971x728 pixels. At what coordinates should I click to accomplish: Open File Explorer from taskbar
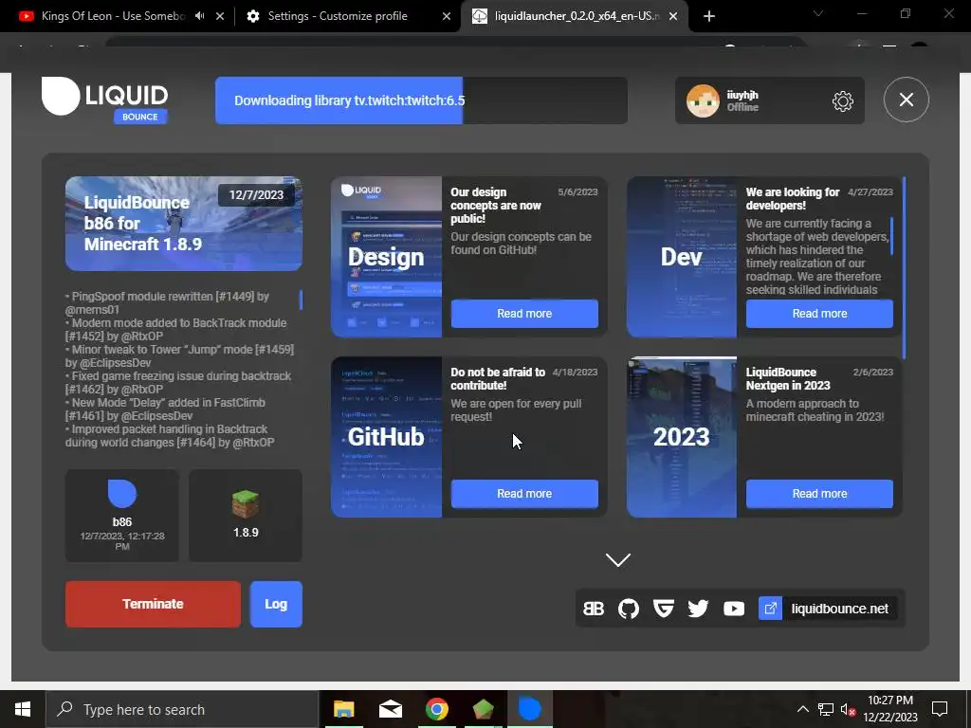point(343,709)
